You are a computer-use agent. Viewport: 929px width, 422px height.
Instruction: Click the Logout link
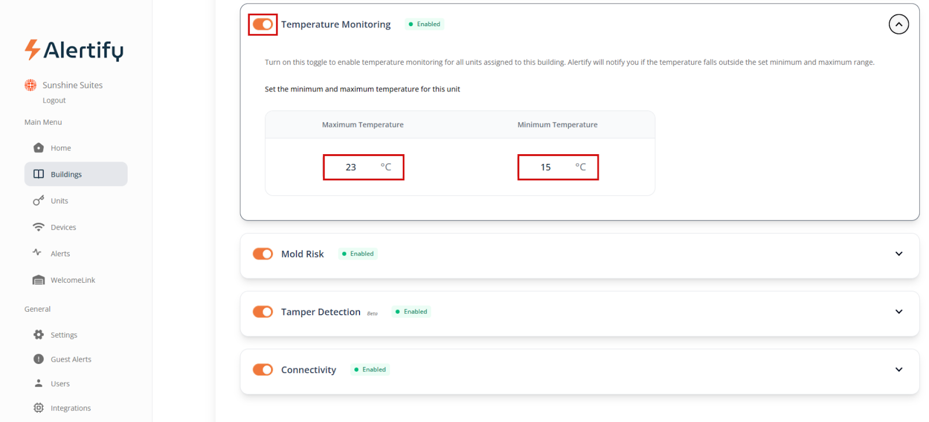pos(54,100)
